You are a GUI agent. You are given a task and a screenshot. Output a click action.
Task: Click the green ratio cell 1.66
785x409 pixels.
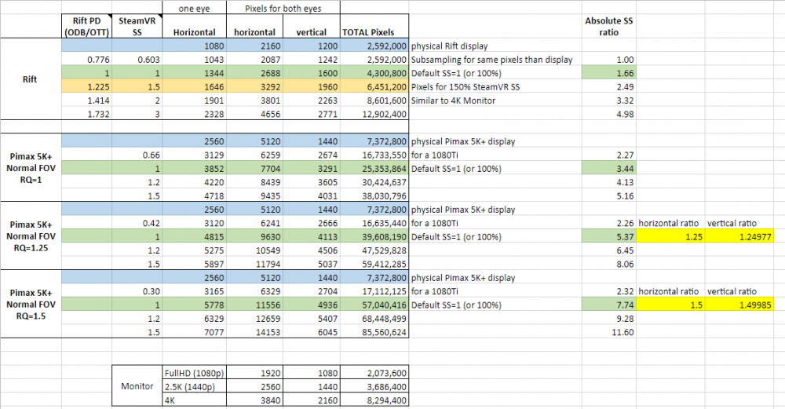pos(609,73)
